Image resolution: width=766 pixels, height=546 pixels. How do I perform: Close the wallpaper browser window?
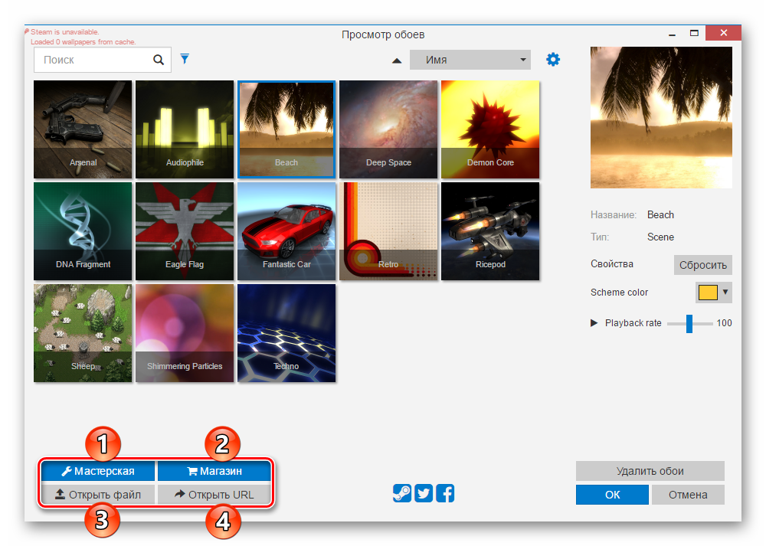724,33
